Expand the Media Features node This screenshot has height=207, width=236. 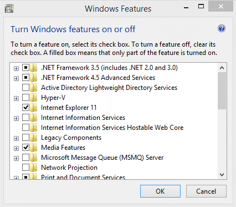pos(16,149)
